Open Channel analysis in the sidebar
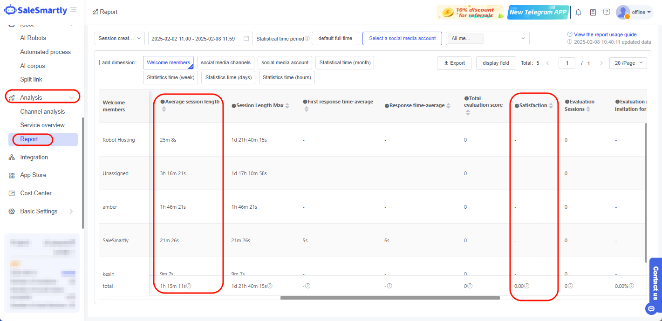 pyautogui.click(x=42, y=112)
